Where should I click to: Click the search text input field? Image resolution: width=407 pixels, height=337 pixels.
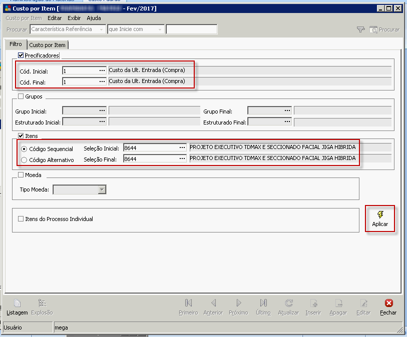pos(192,29)
